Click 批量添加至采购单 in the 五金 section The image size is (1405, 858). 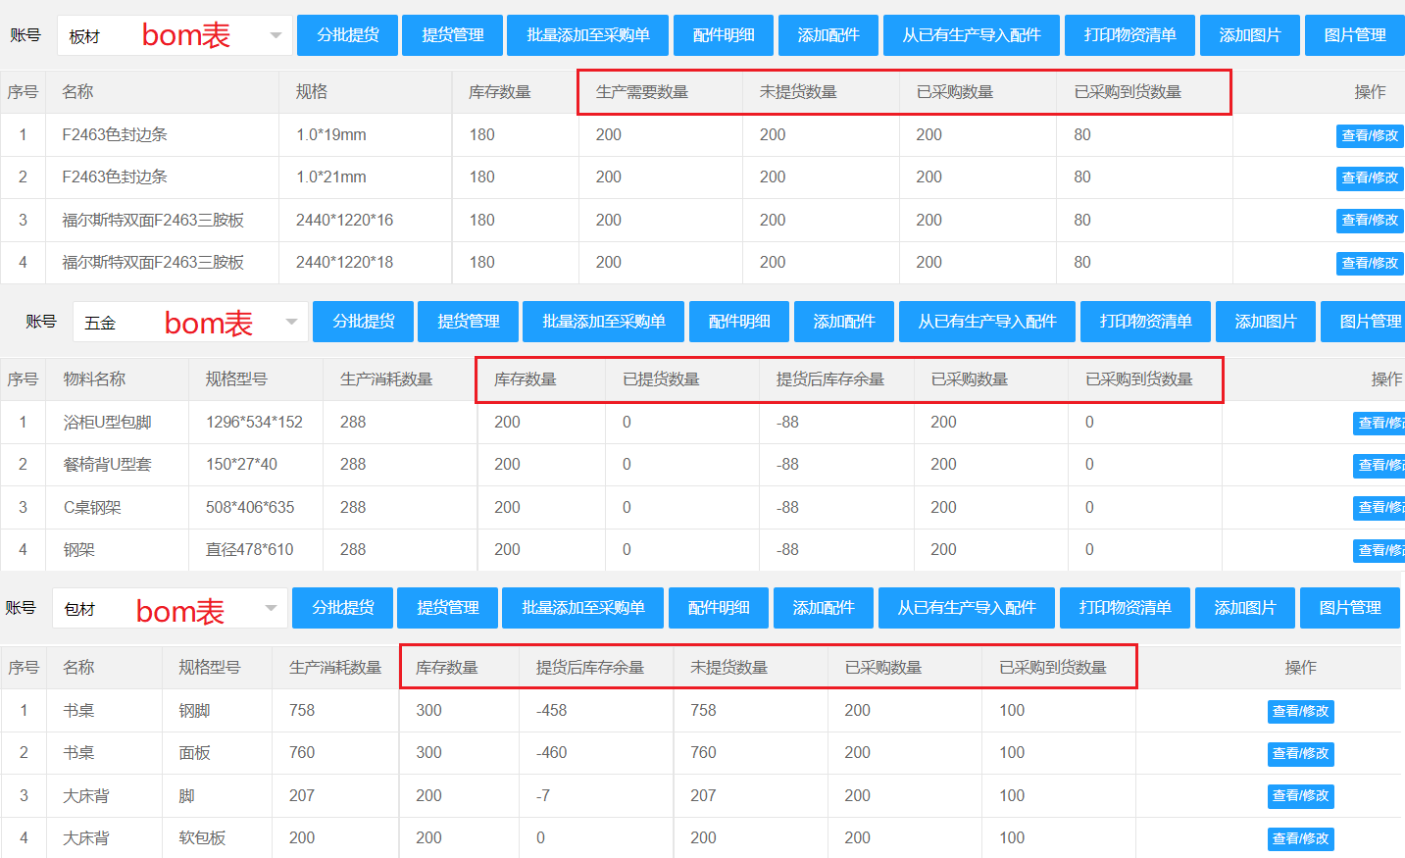[604, 322]
